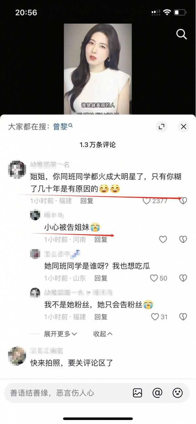Tap the @ mention icon
Image resolution: width=196 pixels, height=424 pixels.
click(x=157, y=393)
